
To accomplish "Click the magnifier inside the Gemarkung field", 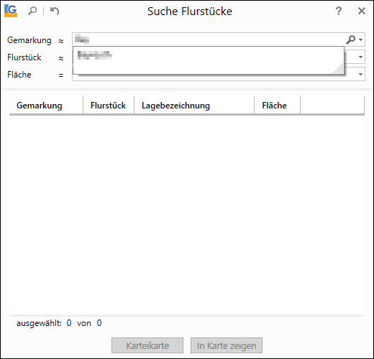I will [x=351, y=39].
